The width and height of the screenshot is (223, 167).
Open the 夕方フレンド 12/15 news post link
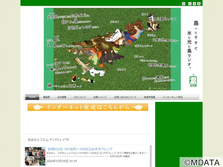80,149
